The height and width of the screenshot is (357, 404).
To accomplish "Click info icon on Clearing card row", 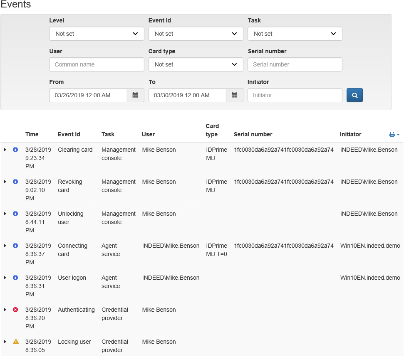I will pyautogui.click(x=15, y=150).
